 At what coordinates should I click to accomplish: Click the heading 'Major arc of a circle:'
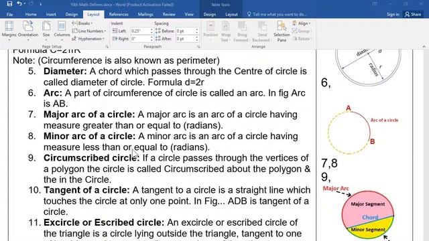tap(89, 114)
